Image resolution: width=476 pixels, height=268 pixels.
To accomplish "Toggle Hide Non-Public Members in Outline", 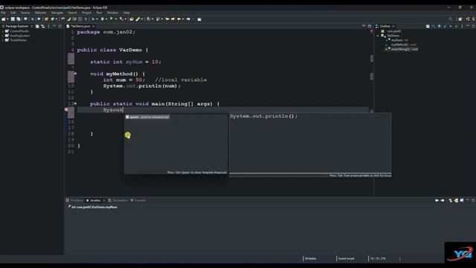I will click(450, 26).
